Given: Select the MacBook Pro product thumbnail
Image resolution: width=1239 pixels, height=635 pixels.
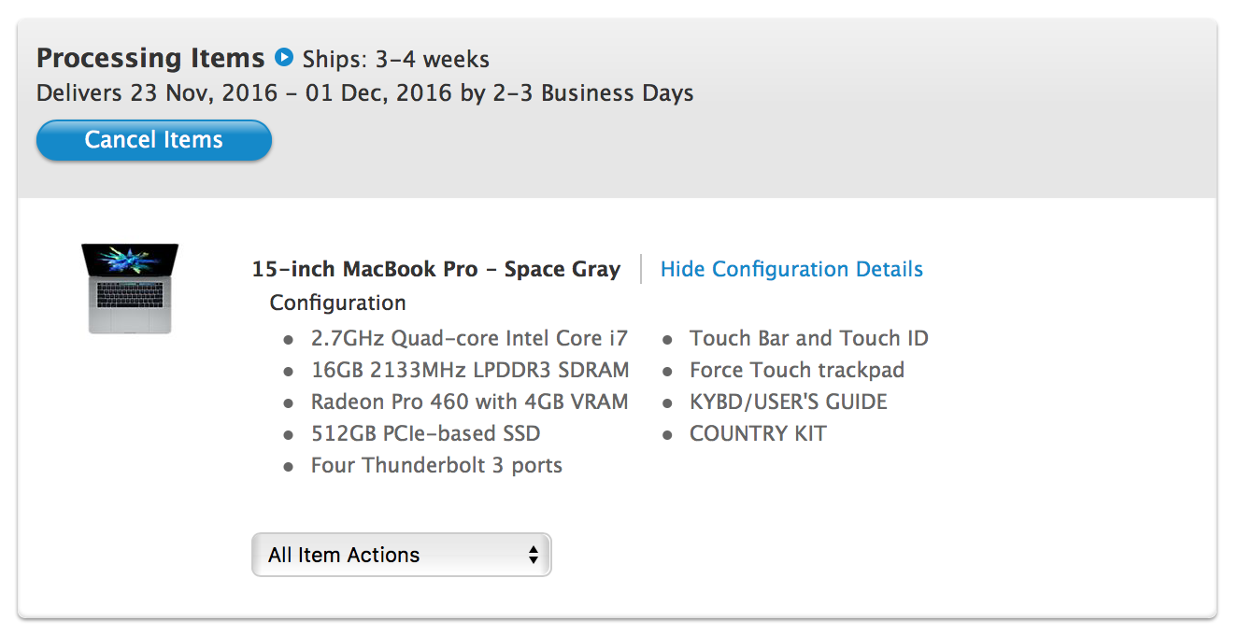Looking at the screenshot, I should tap(130, 288).
